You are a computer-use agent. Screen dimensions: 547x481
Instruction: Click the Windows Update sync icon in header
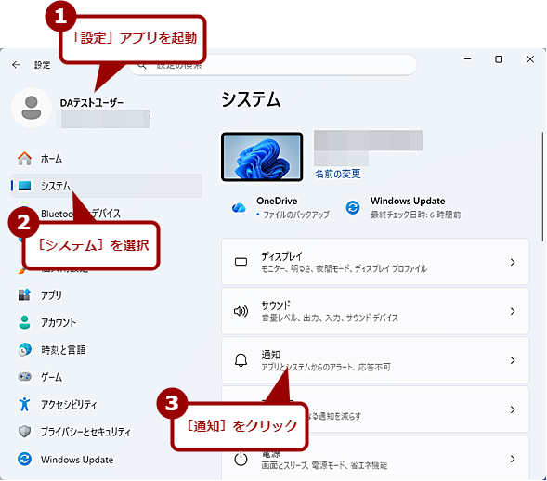pyautogui.click(x=353, y=207)
